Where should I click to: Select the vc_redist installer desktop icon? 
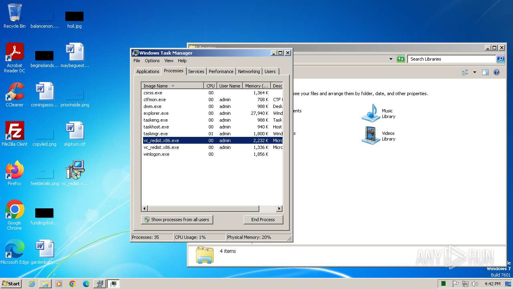pyautogui.click(x=75, y=173)
